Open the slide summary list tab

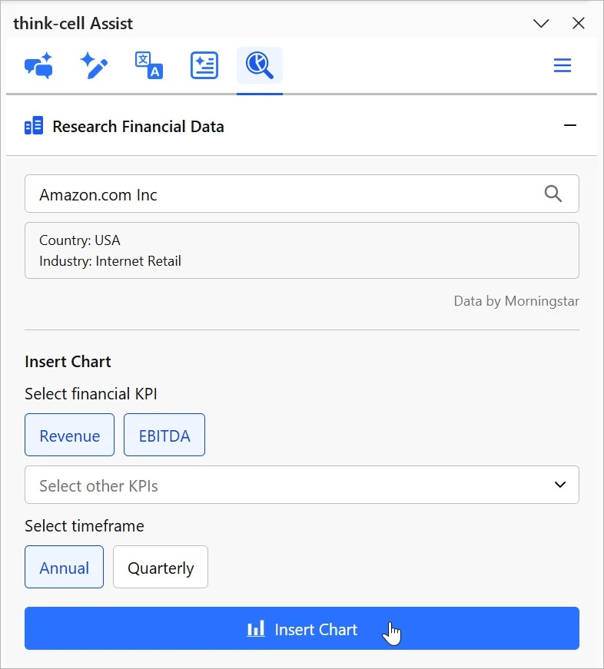click(204, 66)
